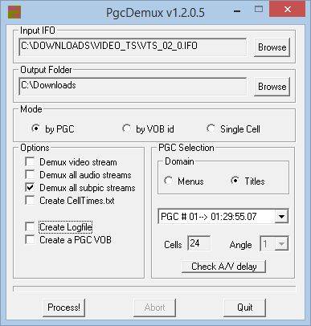Screen dimensions: 311x326
Task: Click the Input IFO path field
Action: 133,47
